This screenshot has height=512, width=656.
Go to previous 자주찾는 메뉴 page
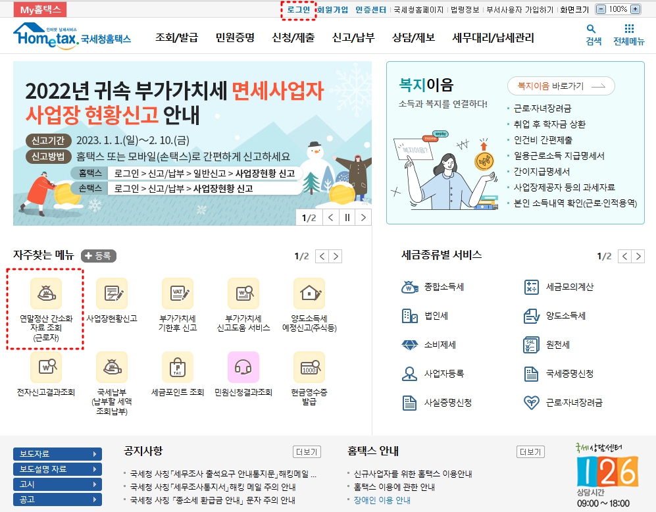coord(322,257)
